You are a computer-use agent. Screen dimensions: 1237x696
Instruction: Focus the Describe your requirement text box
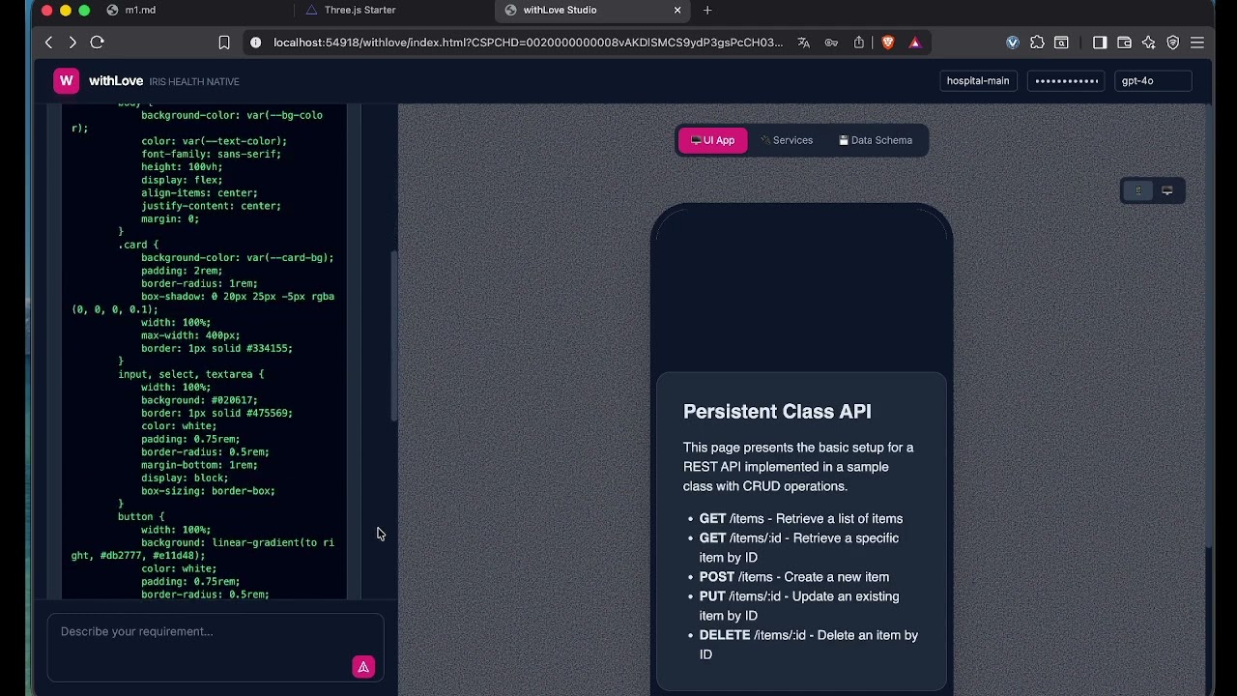pyautogui.click(x=216, y=648)
